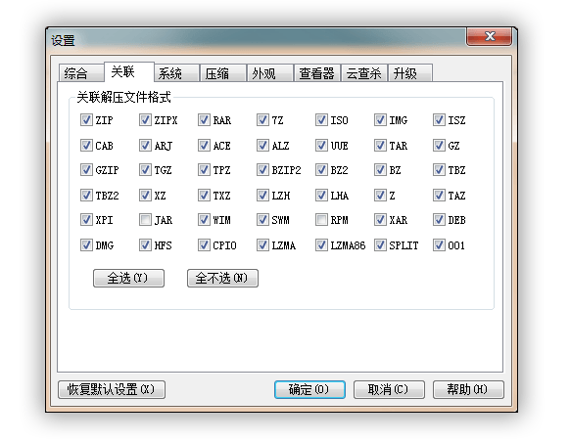Toggle the ZIPX association checkbox
The height and width of the screenshot is (442, 570).
145,120
